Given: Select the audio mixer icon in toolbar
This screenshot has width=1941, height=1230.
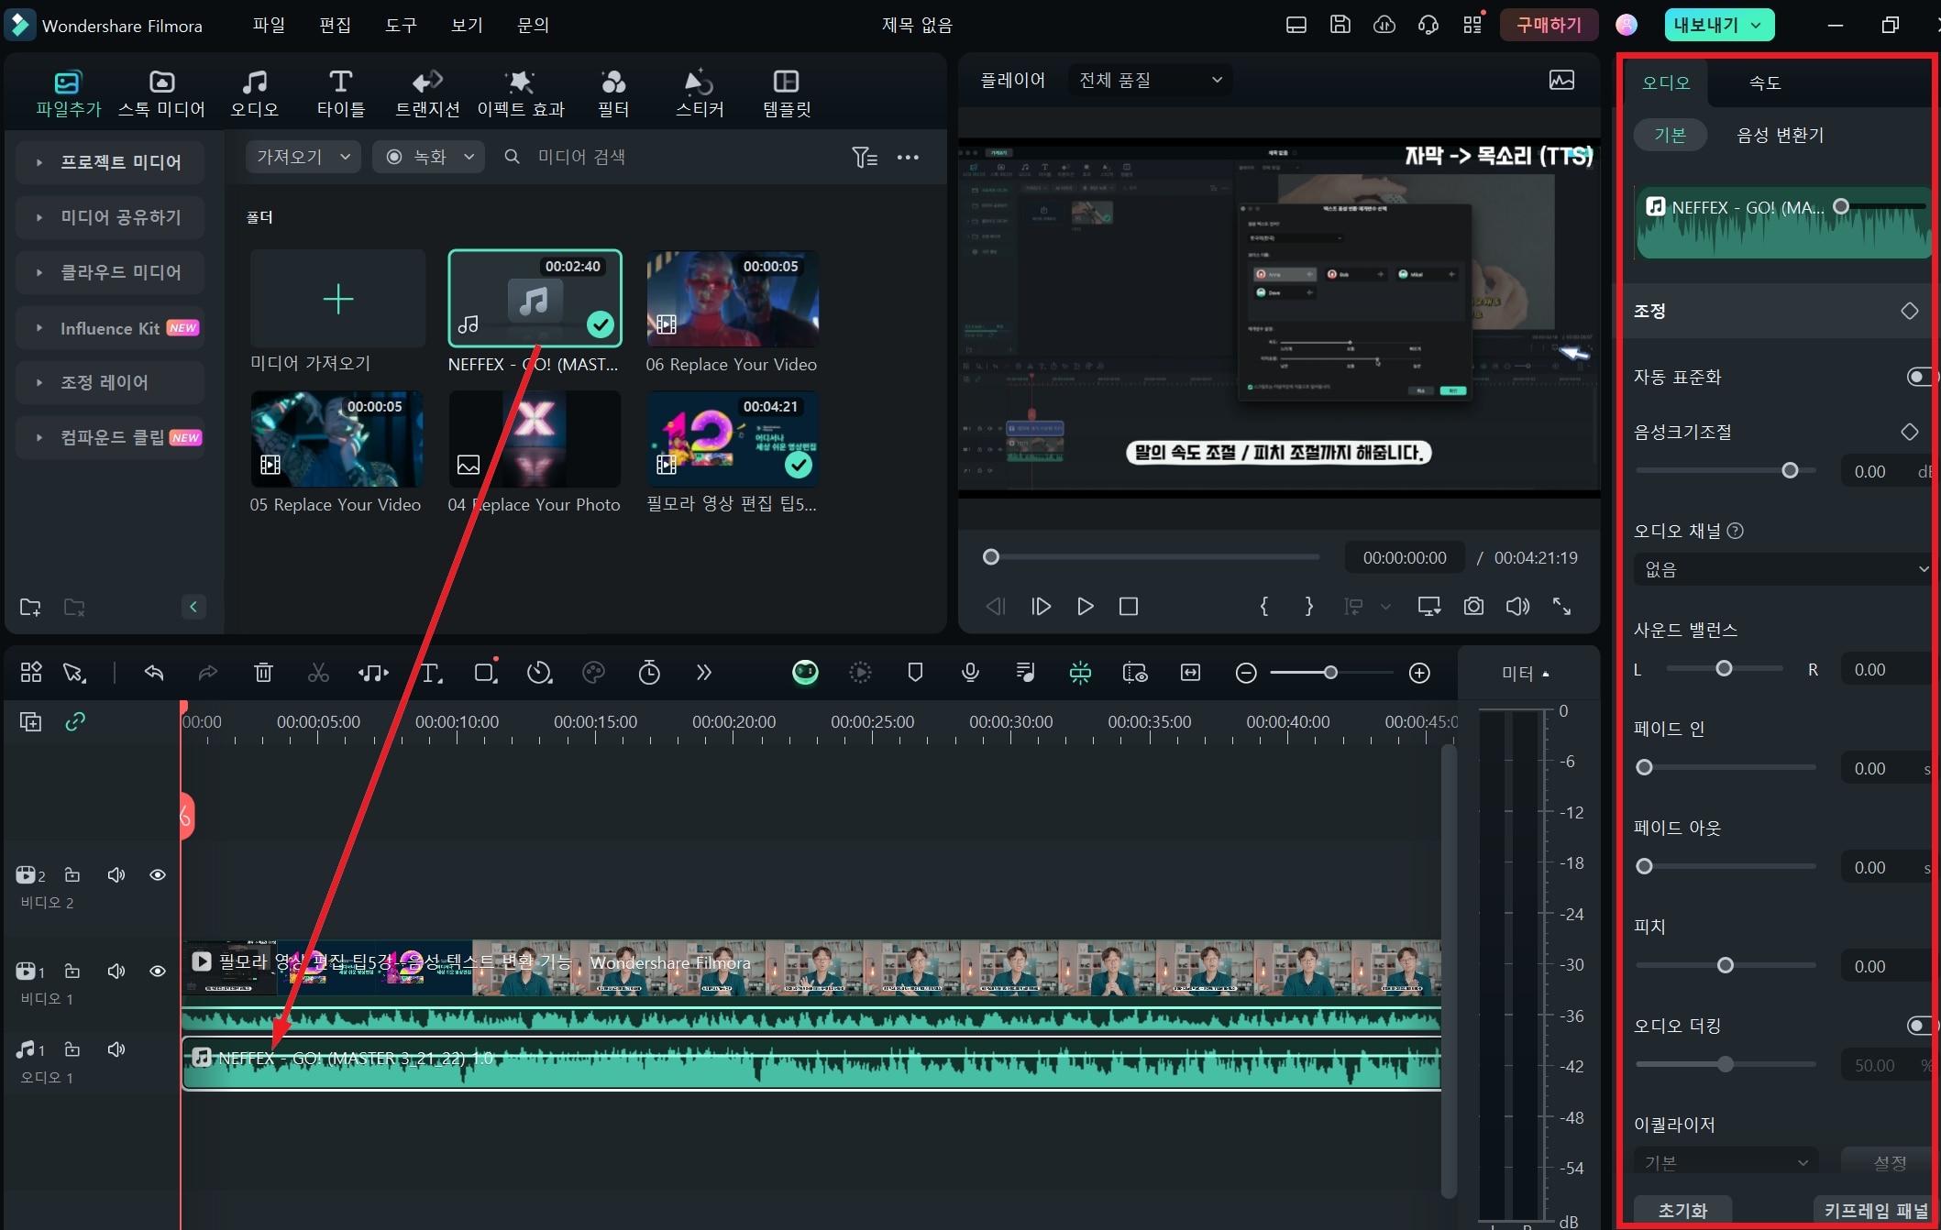Looking at the screenshot, I should (x=1024, y=675).
